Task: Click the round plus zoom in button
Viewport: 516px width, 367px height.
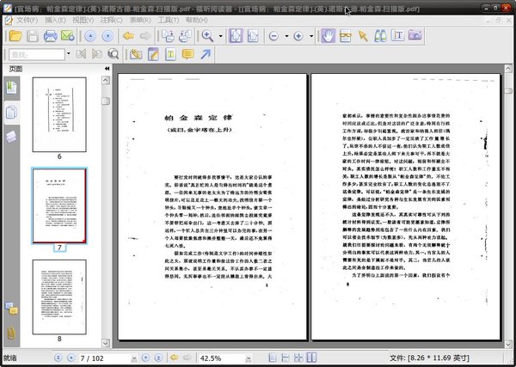Action: pos(298,36)
